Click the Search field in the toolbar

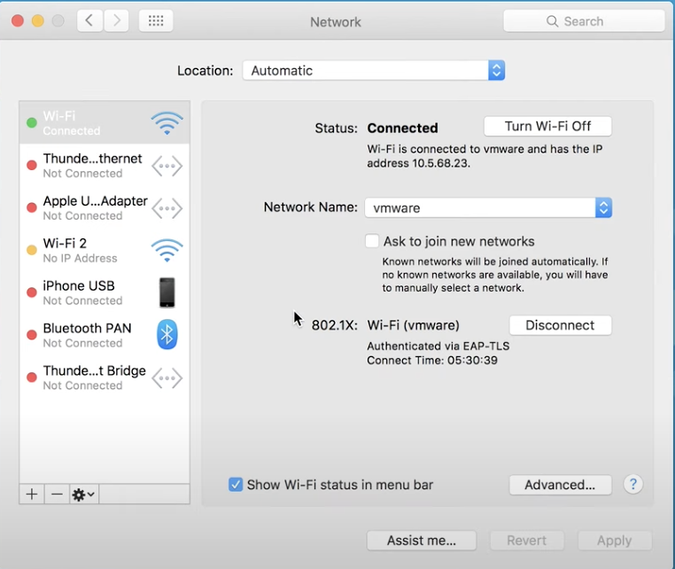tap(584, 20)
